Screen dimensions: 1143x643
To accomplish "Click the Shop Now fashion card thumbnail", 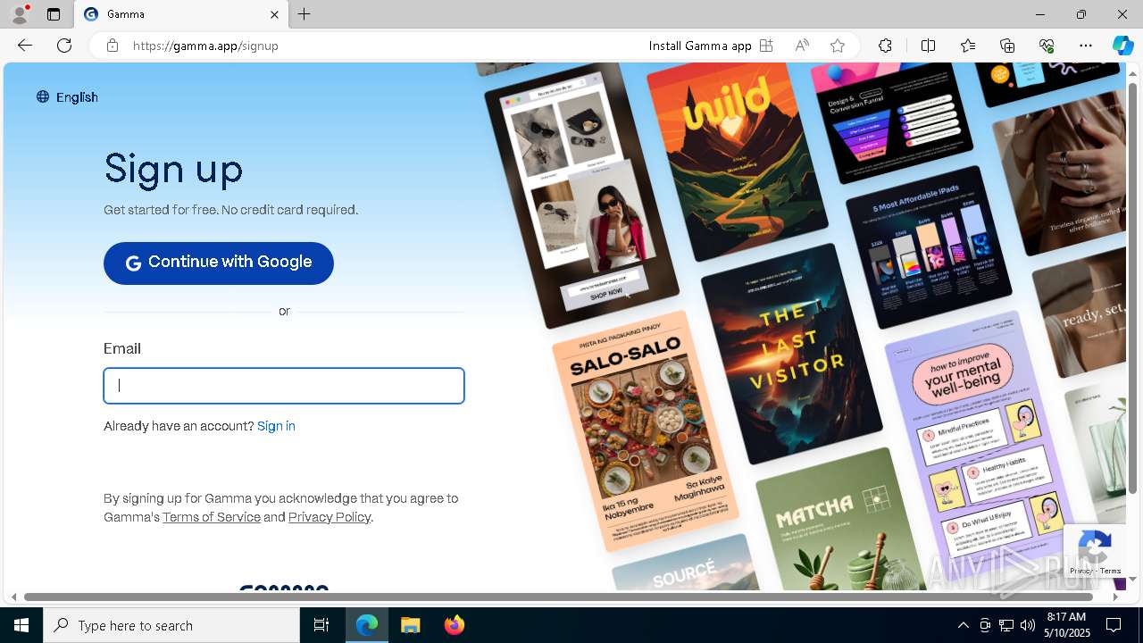I will (582, 195).
